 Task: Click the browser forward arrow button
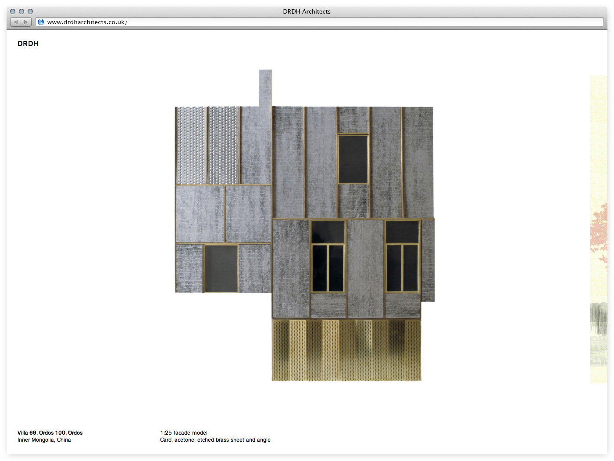(26, 22)
